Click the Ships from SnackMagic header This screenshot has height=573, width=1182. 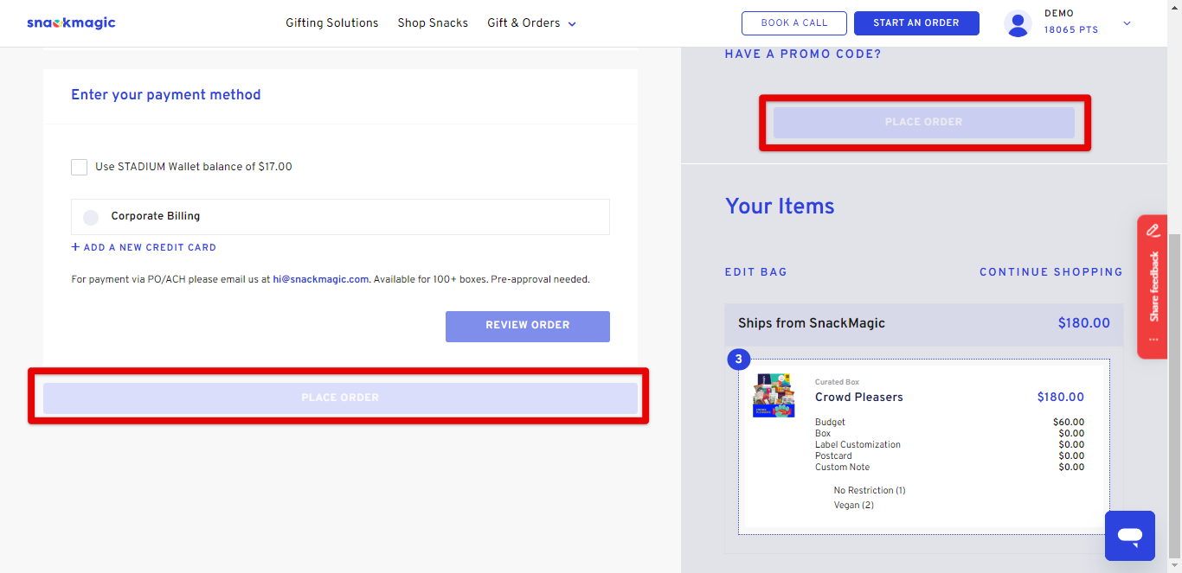point(924,324)
